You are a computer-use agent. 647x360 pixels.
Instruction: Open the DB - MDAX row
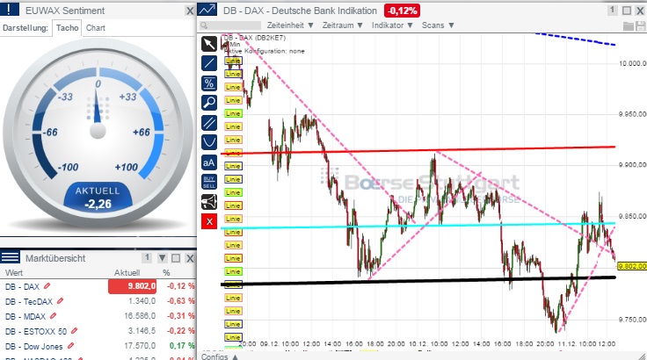(x=98, y=316)
